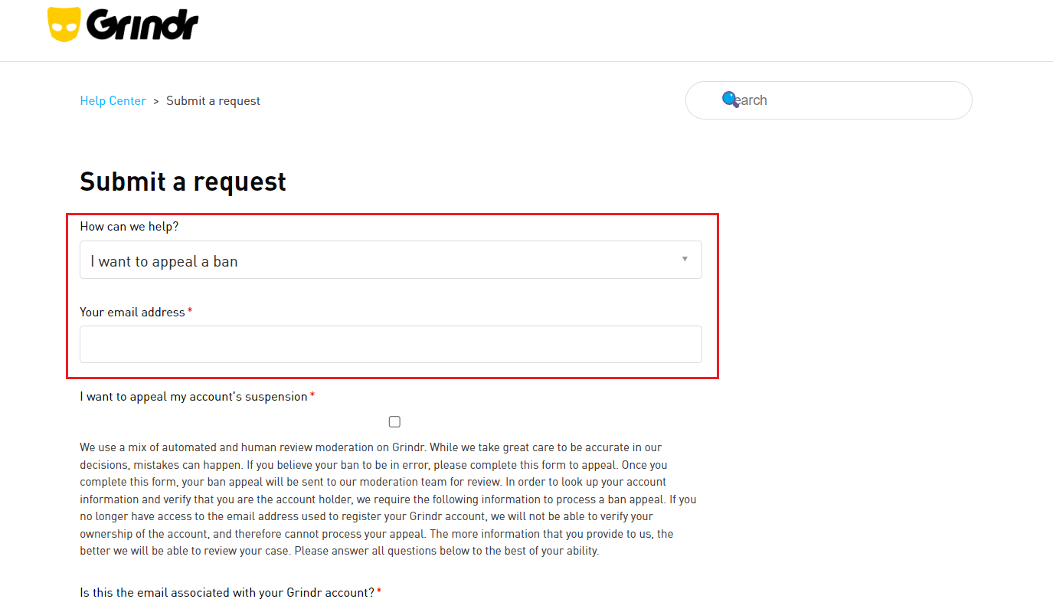Image resolution: width=1053 pixels, height=609 pixels.
Task: Click the dropdown triangle arrow icon
Action: 685,259
